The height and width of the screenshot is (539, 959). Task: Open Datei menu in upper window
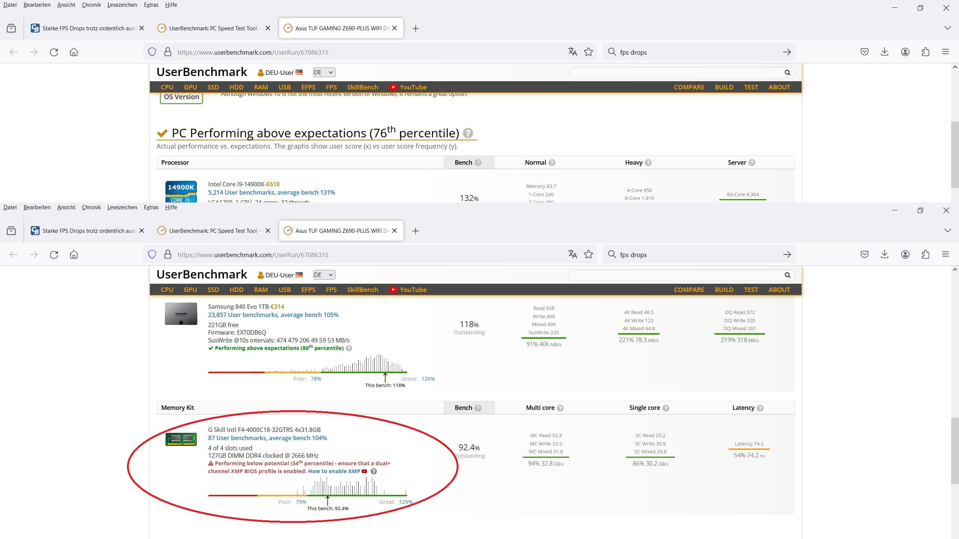pyautogui.click(x=10, y=5)
